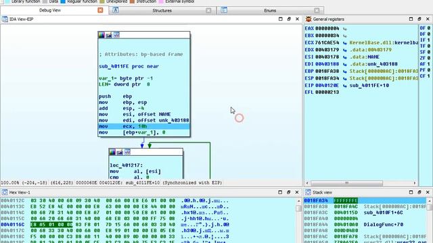Click the IDA View-EIP panel icon
The height and width of the screenshot is (243, 433).
tap(5, 19)
